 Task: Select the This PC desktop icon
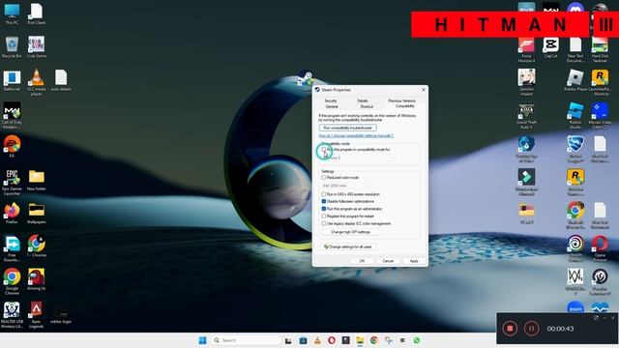[x=12, y=14]
